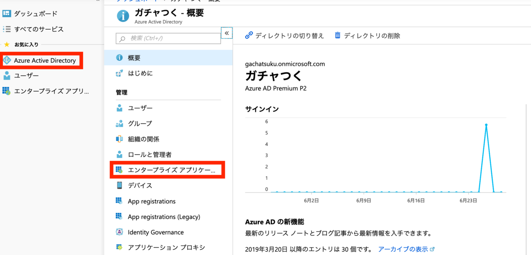This screenshot has height=255, width=531.
Task: Click the ディレクトリの切り替え link icon
Action: (249, 35)
